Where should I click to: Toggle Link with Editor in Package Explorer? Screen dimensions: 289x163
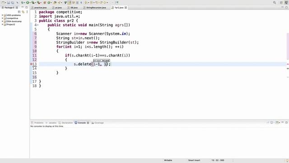(23, 12)
